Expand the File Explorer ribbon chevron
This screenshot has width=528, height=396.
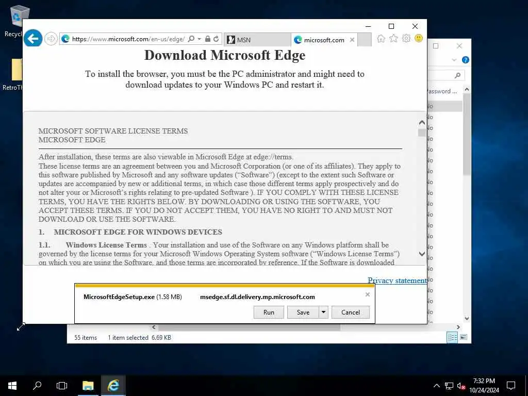(454, 60)
